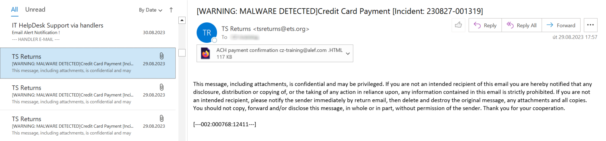Open the three-dots more actions menu
The height and width of the screenshot is (141, 606).
pos(590,25)
